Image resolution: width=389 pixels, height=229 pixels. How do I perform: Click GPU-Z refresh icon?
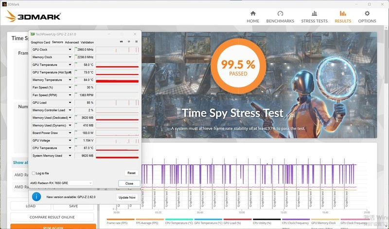pos(129,42)
